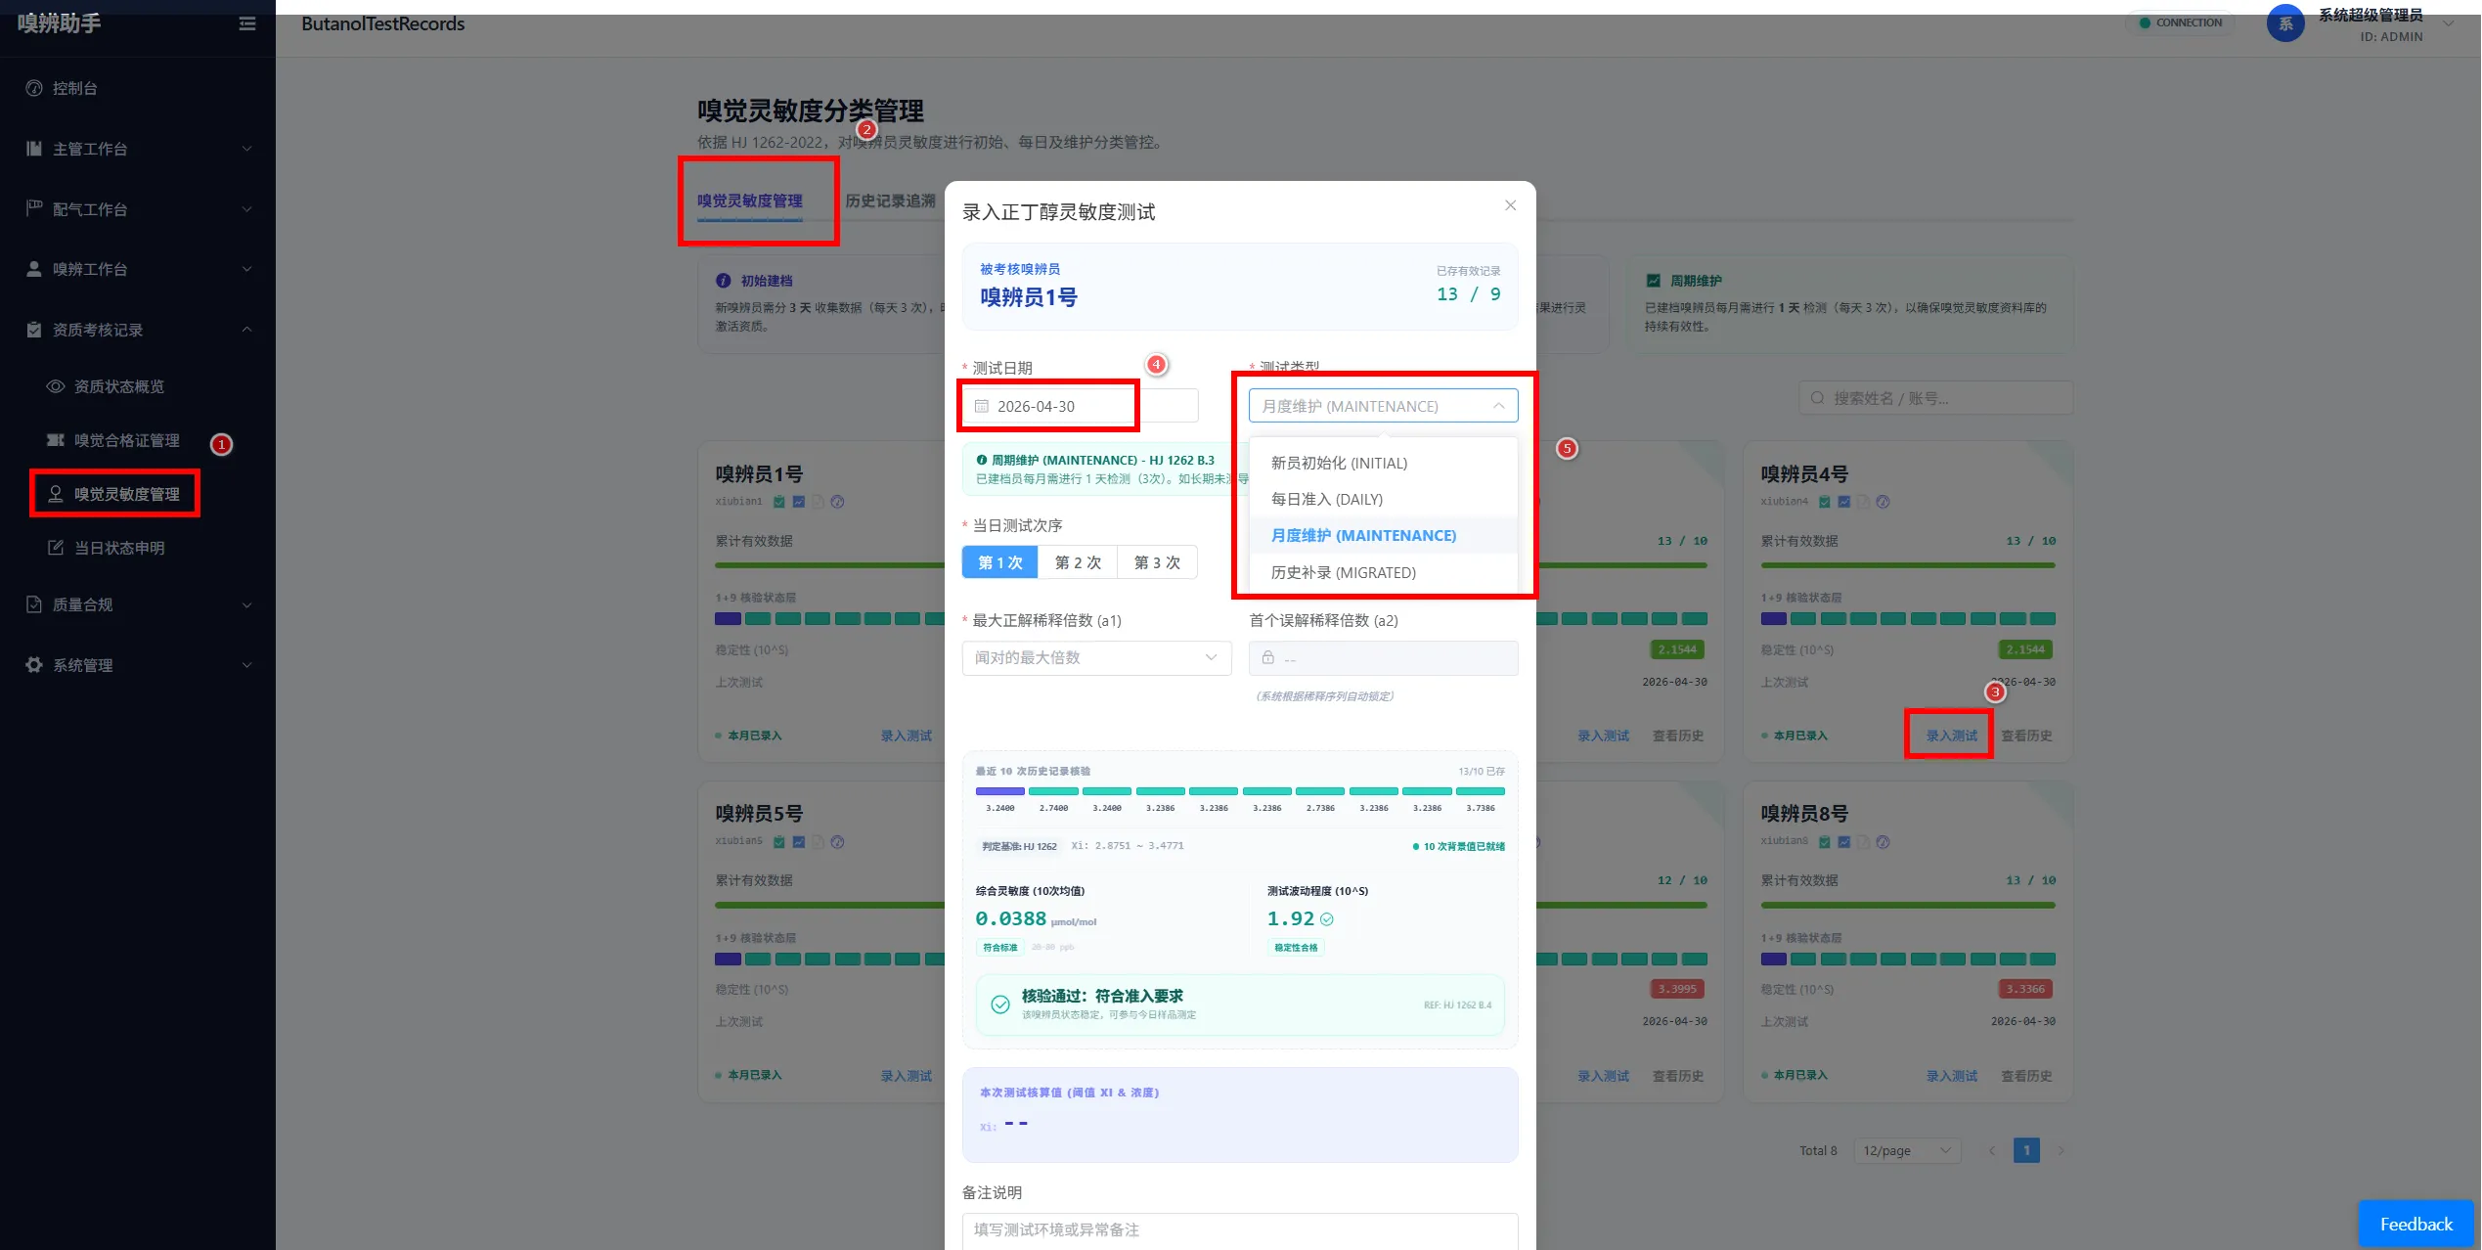The image size is (2482, 1250).
Task: Click the 系统管理 gear icon
Action: [x=34, y=665]
